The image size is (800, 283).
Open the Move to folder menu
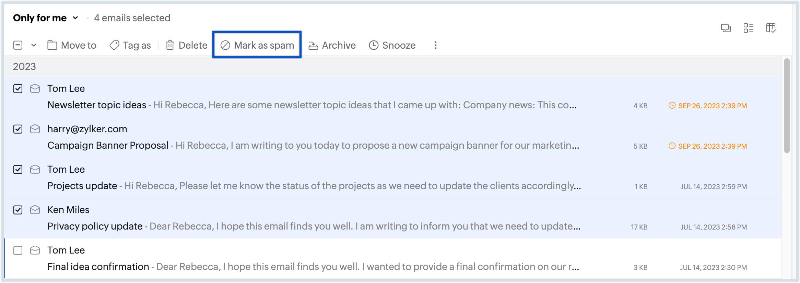pyautogui.click(x=72, y=45)
